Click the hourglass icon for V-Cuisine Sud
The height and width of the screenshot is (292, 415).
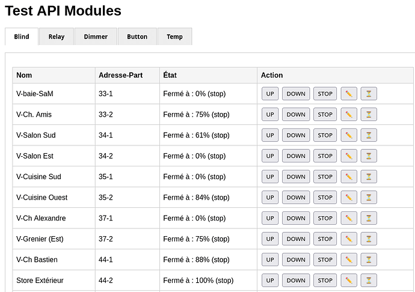click(x=369, y=177)
